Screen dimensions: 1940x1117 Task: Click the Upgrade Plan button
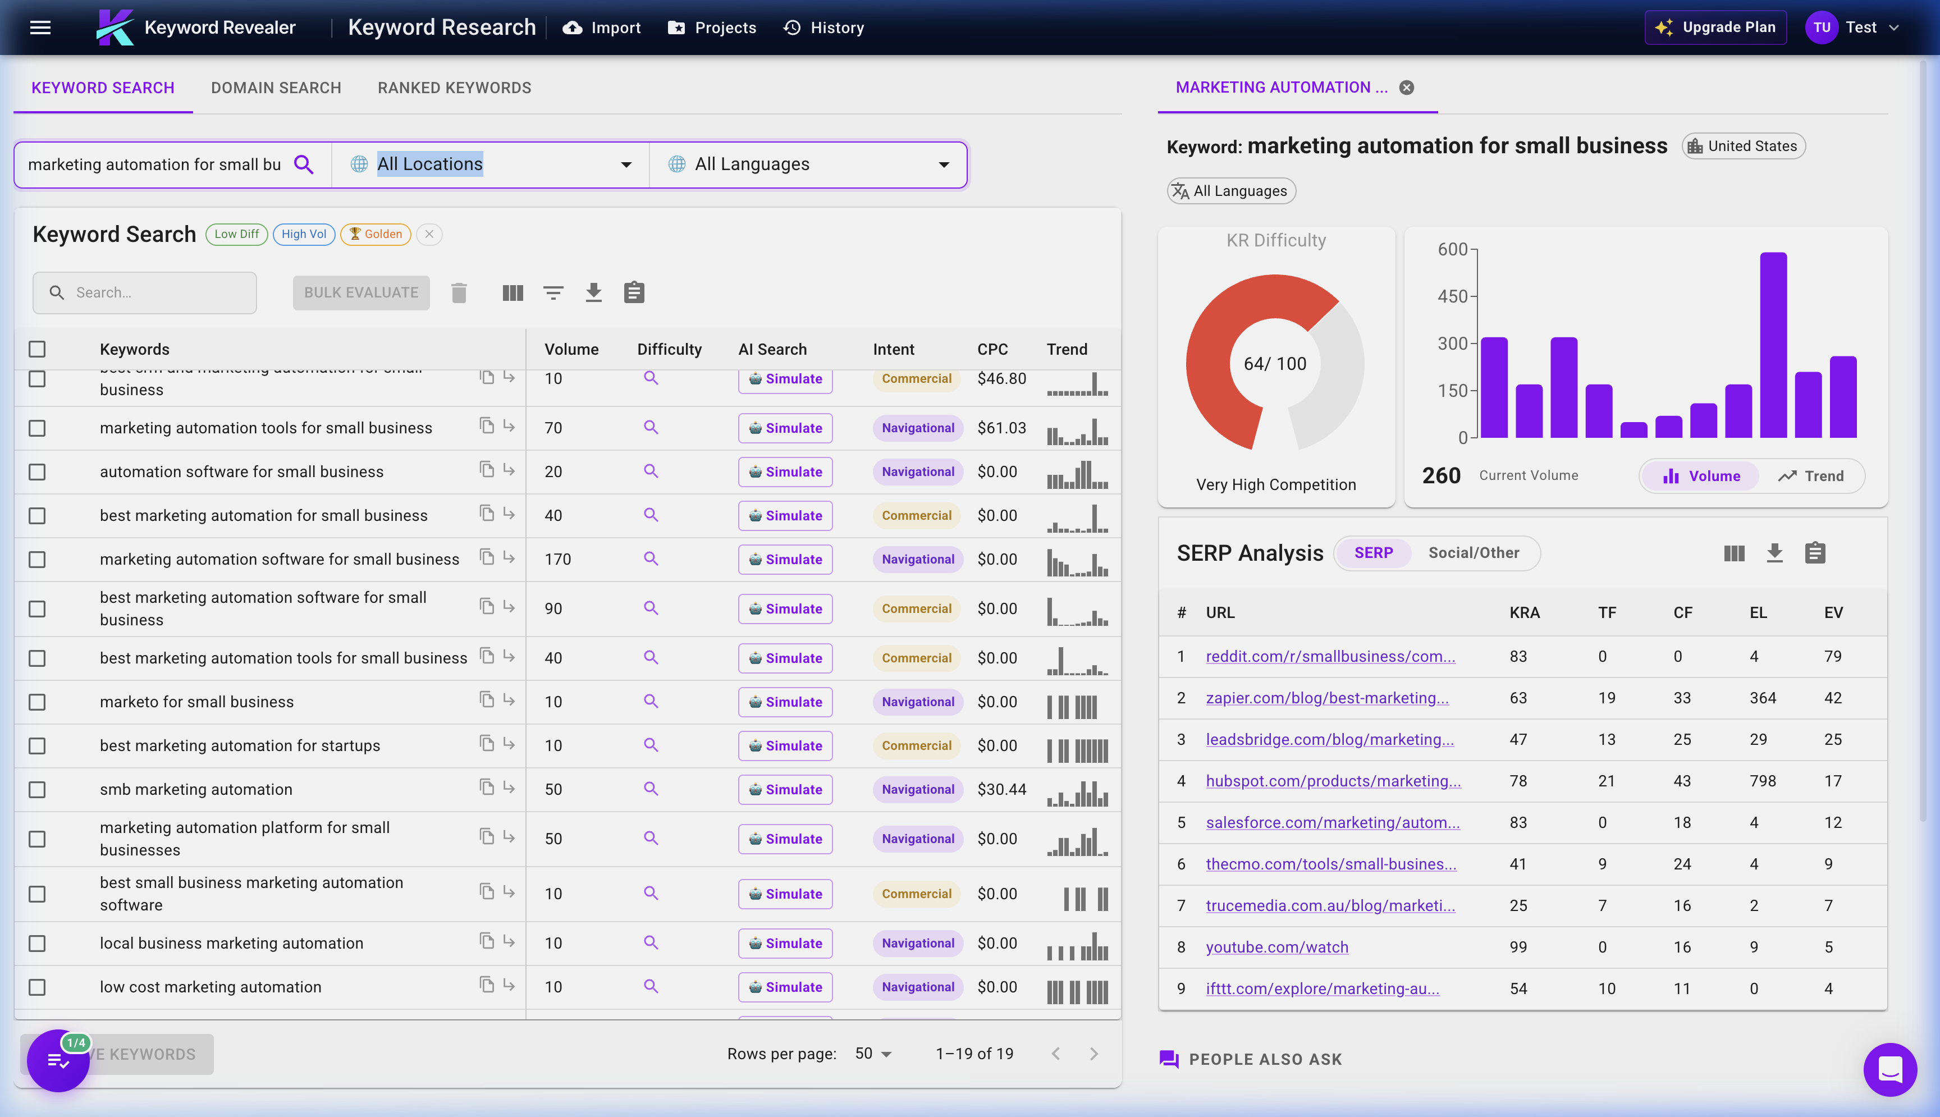tap(1715, 28)
